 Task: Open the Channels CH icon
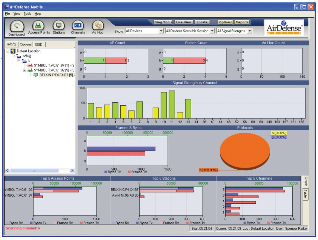[78, 25]
